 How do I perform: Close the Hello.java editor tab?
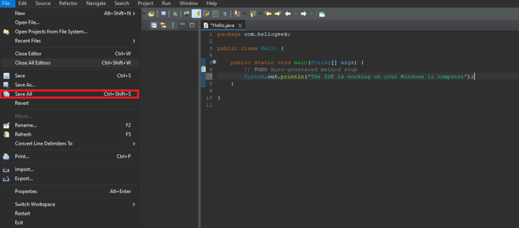coord(240,25)
